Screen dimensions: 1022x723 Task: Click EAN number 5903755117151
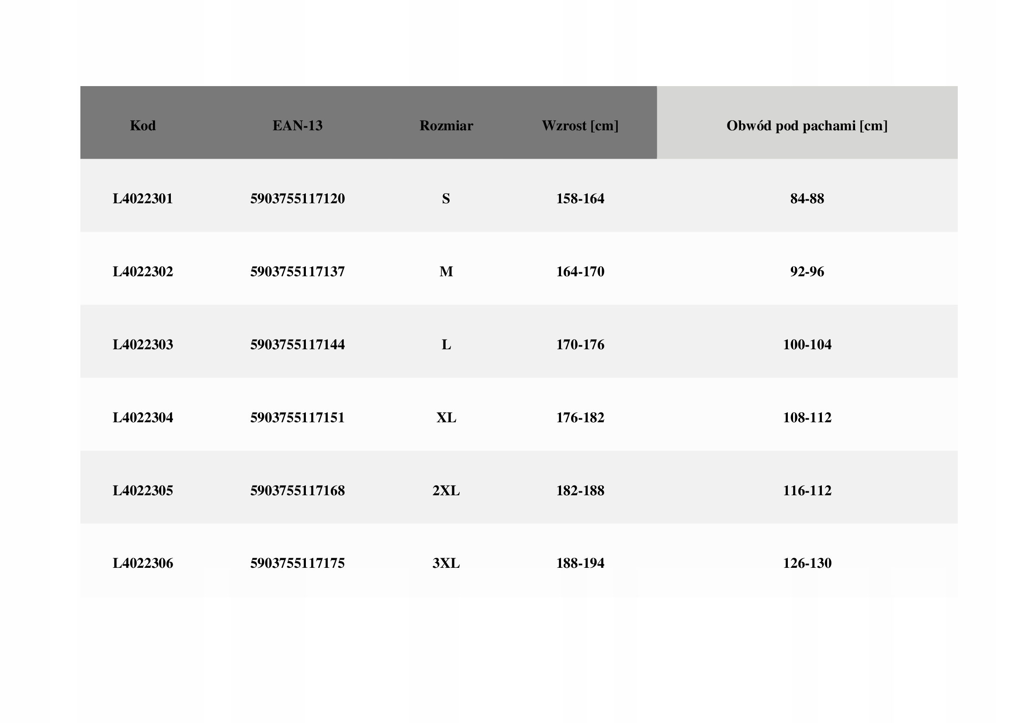click(x=298, y=417)
